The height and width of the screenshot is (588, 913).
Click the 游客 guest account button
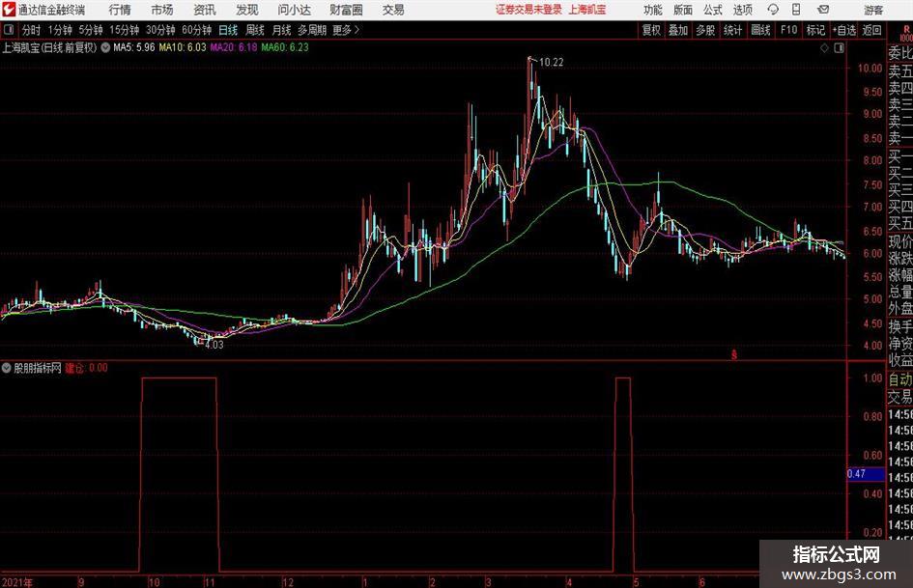tap(873, 10)
